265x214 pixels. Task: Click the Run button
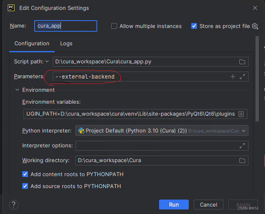(174, 205)
